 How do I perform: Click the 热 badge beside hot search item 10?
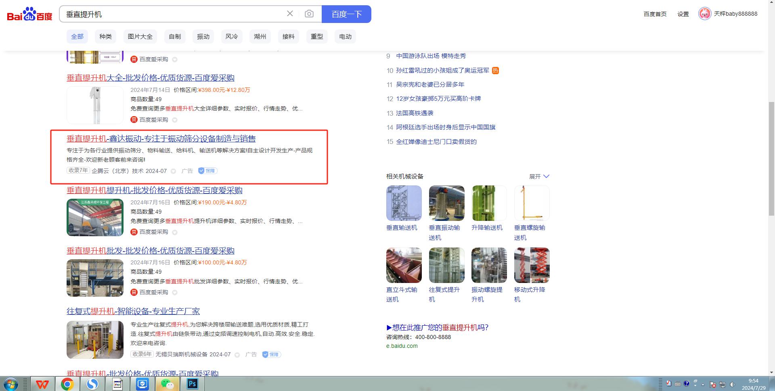495,71
